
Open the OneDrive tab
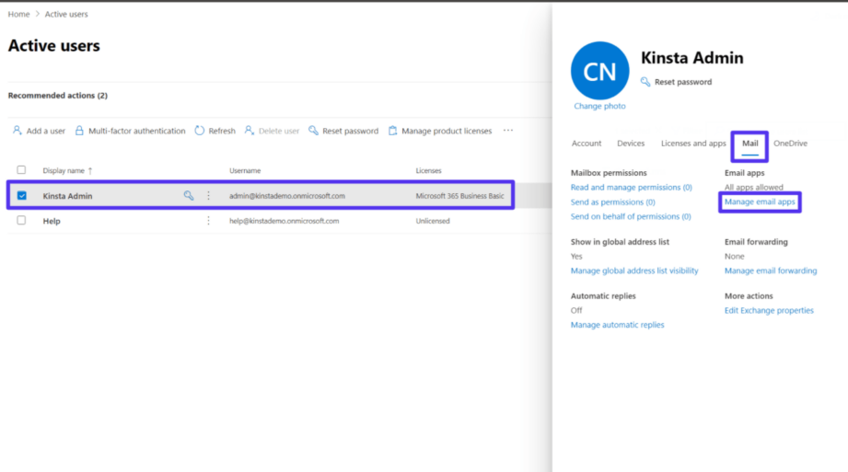coord(790,144)
